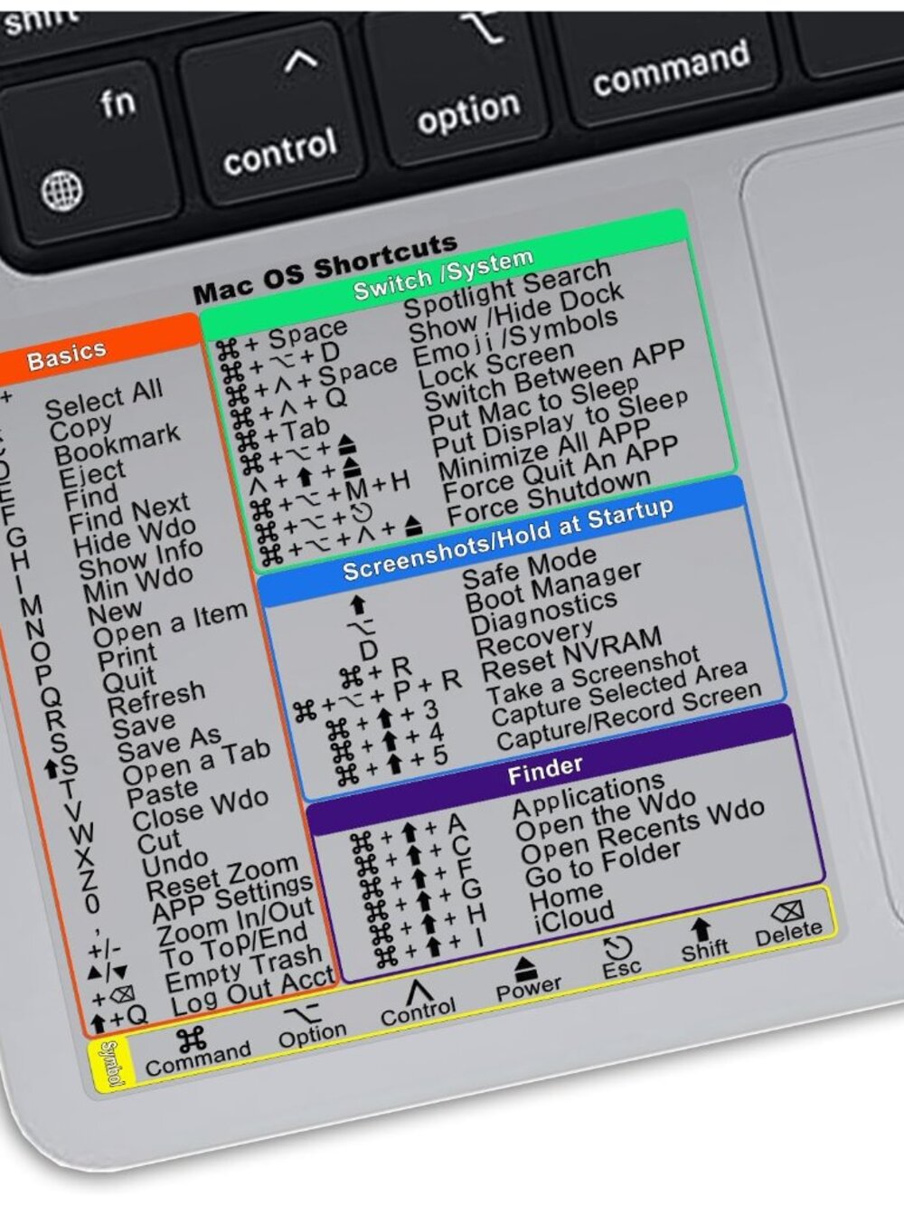Click the Force Quit An APP entry
The image size is (904, 1206).
point(560,470)
